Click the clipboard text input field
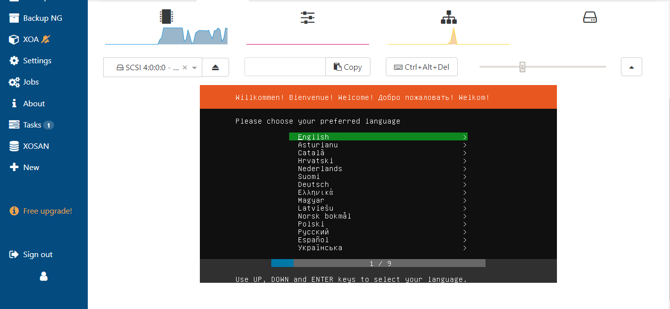 coord(285,67)
